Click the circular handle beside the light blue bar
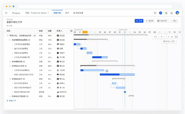185x114 pixels. point(107,71)
